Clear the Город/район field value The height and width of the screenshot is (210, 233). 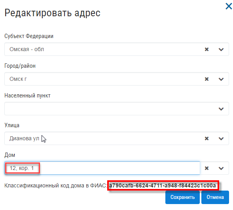coord(206,79)
